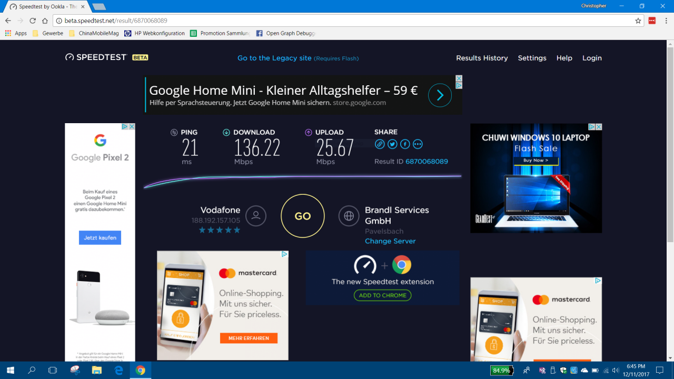Close the Chuwi laptop ad

[x=599, y=127]
